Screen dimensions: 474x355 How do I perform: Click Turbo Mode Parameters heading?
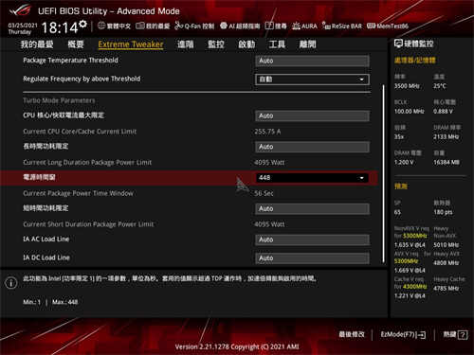coord(59,100)
